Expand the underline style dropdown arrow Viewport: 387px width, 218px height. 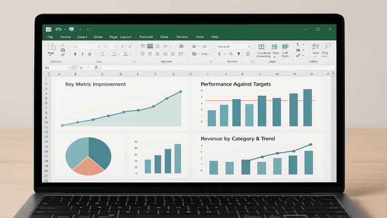pyautogui.click(x=95, y=54)
